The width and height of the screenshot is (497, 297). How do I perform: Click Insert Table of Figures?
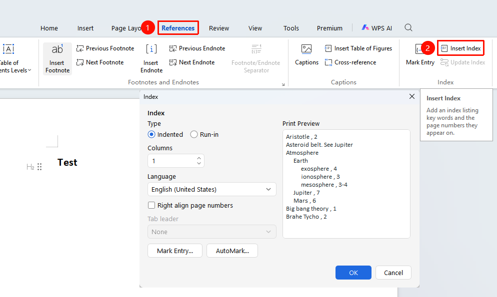pos(358,48)
